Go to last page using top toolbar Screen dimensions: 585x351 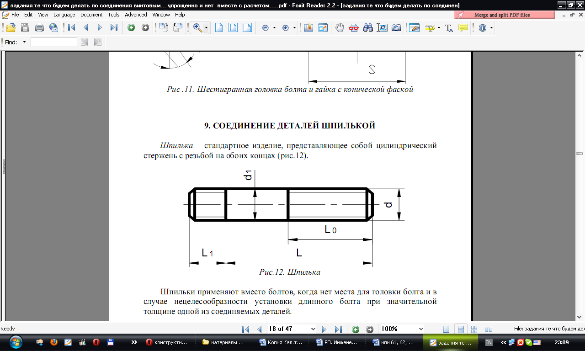pos(114,28)
